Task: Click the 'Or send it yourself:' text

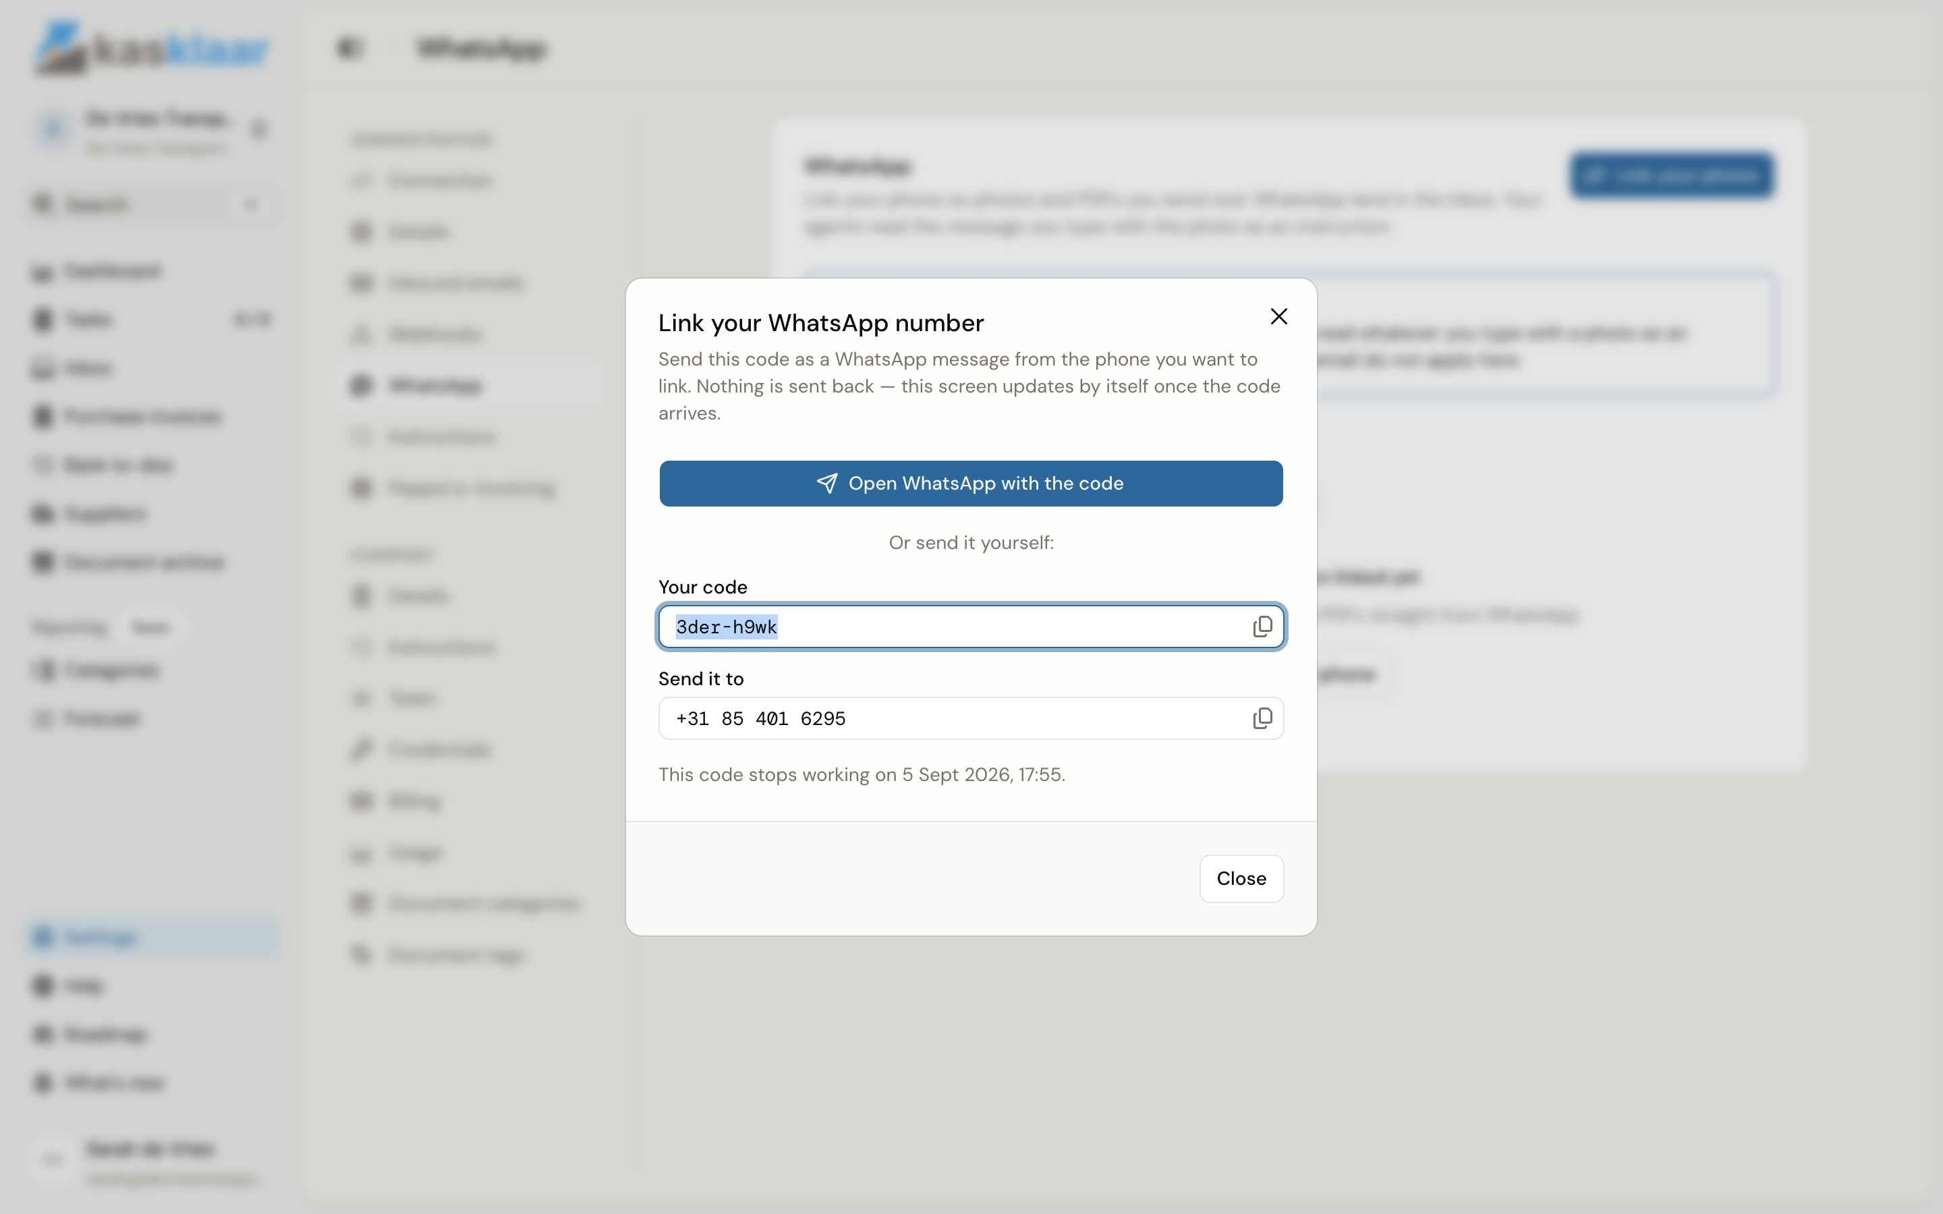Action: click(x=971, y=543)
